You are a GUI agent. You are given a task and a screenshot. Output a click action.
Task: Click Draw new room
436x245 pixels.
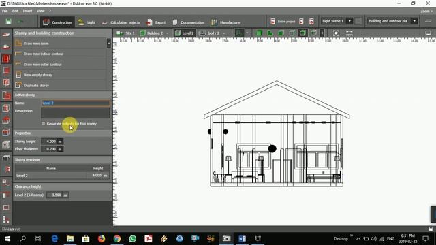click(60, 44)
